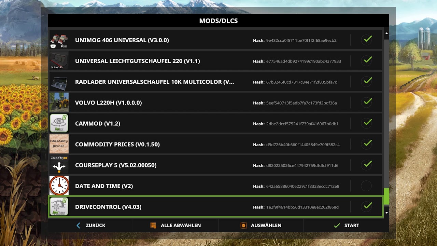This screenshot has width=437, height=246.
Task: Click the back arrow icon beside Zurück
Action: tap(78, 225)
